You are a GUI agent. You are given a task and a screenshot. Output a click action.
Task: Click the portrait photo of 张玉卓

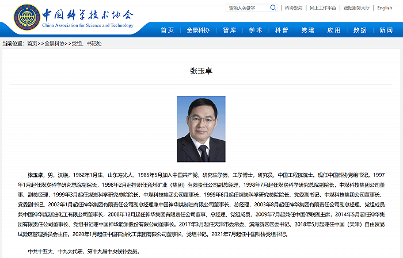[201, 129]
